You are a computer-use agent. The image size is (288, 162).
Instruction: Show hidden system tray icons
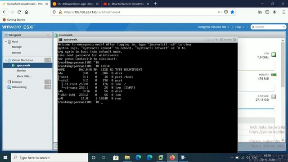232,157
